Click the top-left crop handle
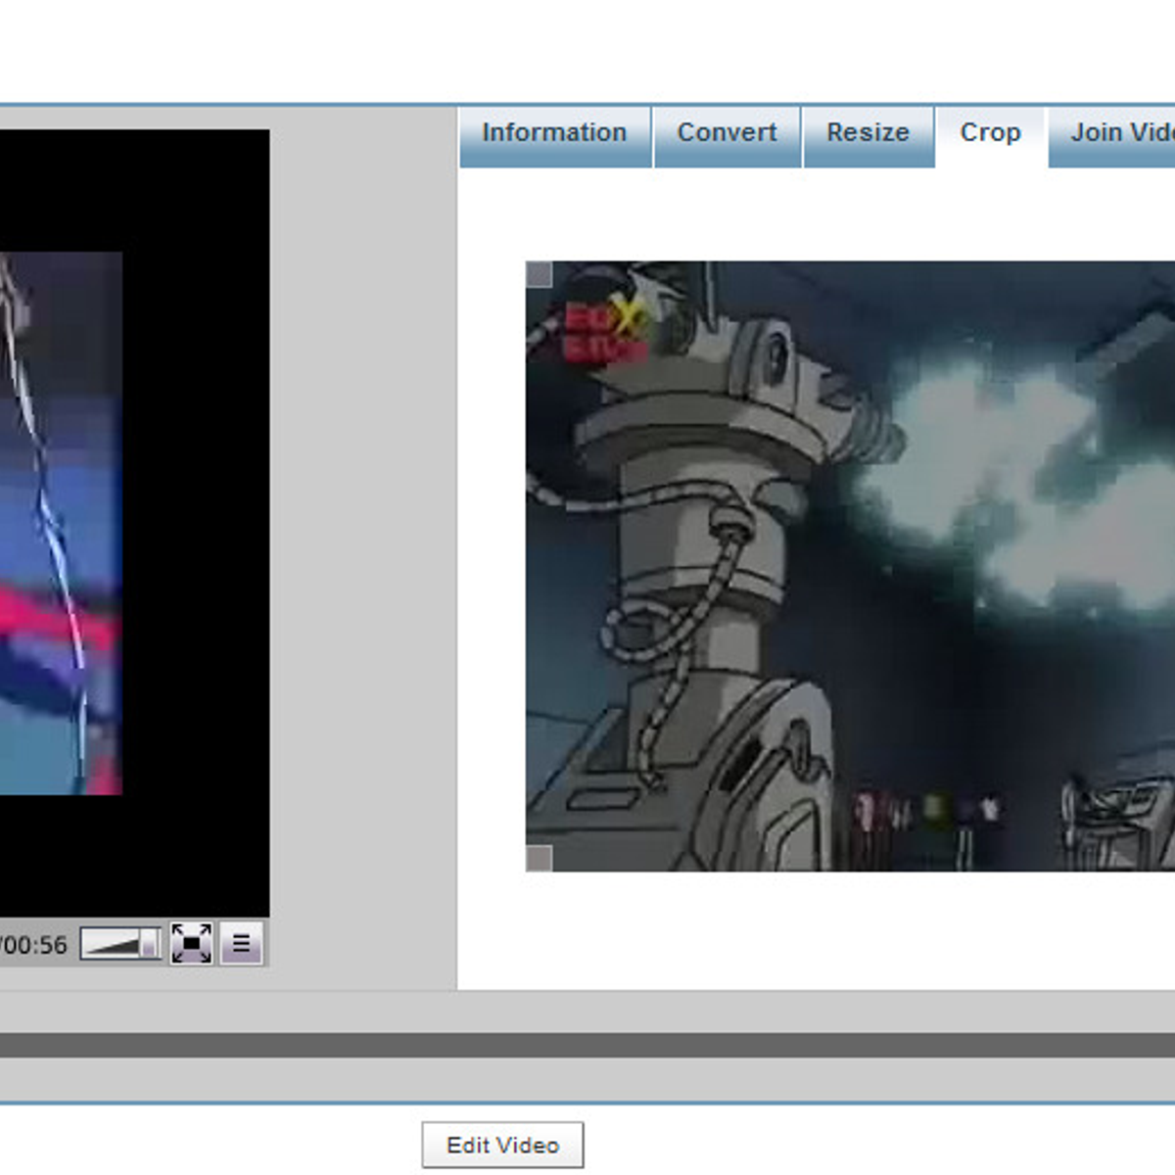Image resolution: width=1175 pixels, height=1175 pixels. tap(539, 274)
